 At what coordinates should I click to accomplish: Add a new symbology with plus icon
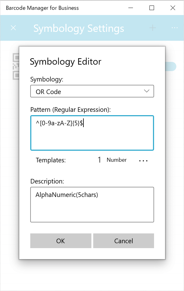[x=153, y=28]
